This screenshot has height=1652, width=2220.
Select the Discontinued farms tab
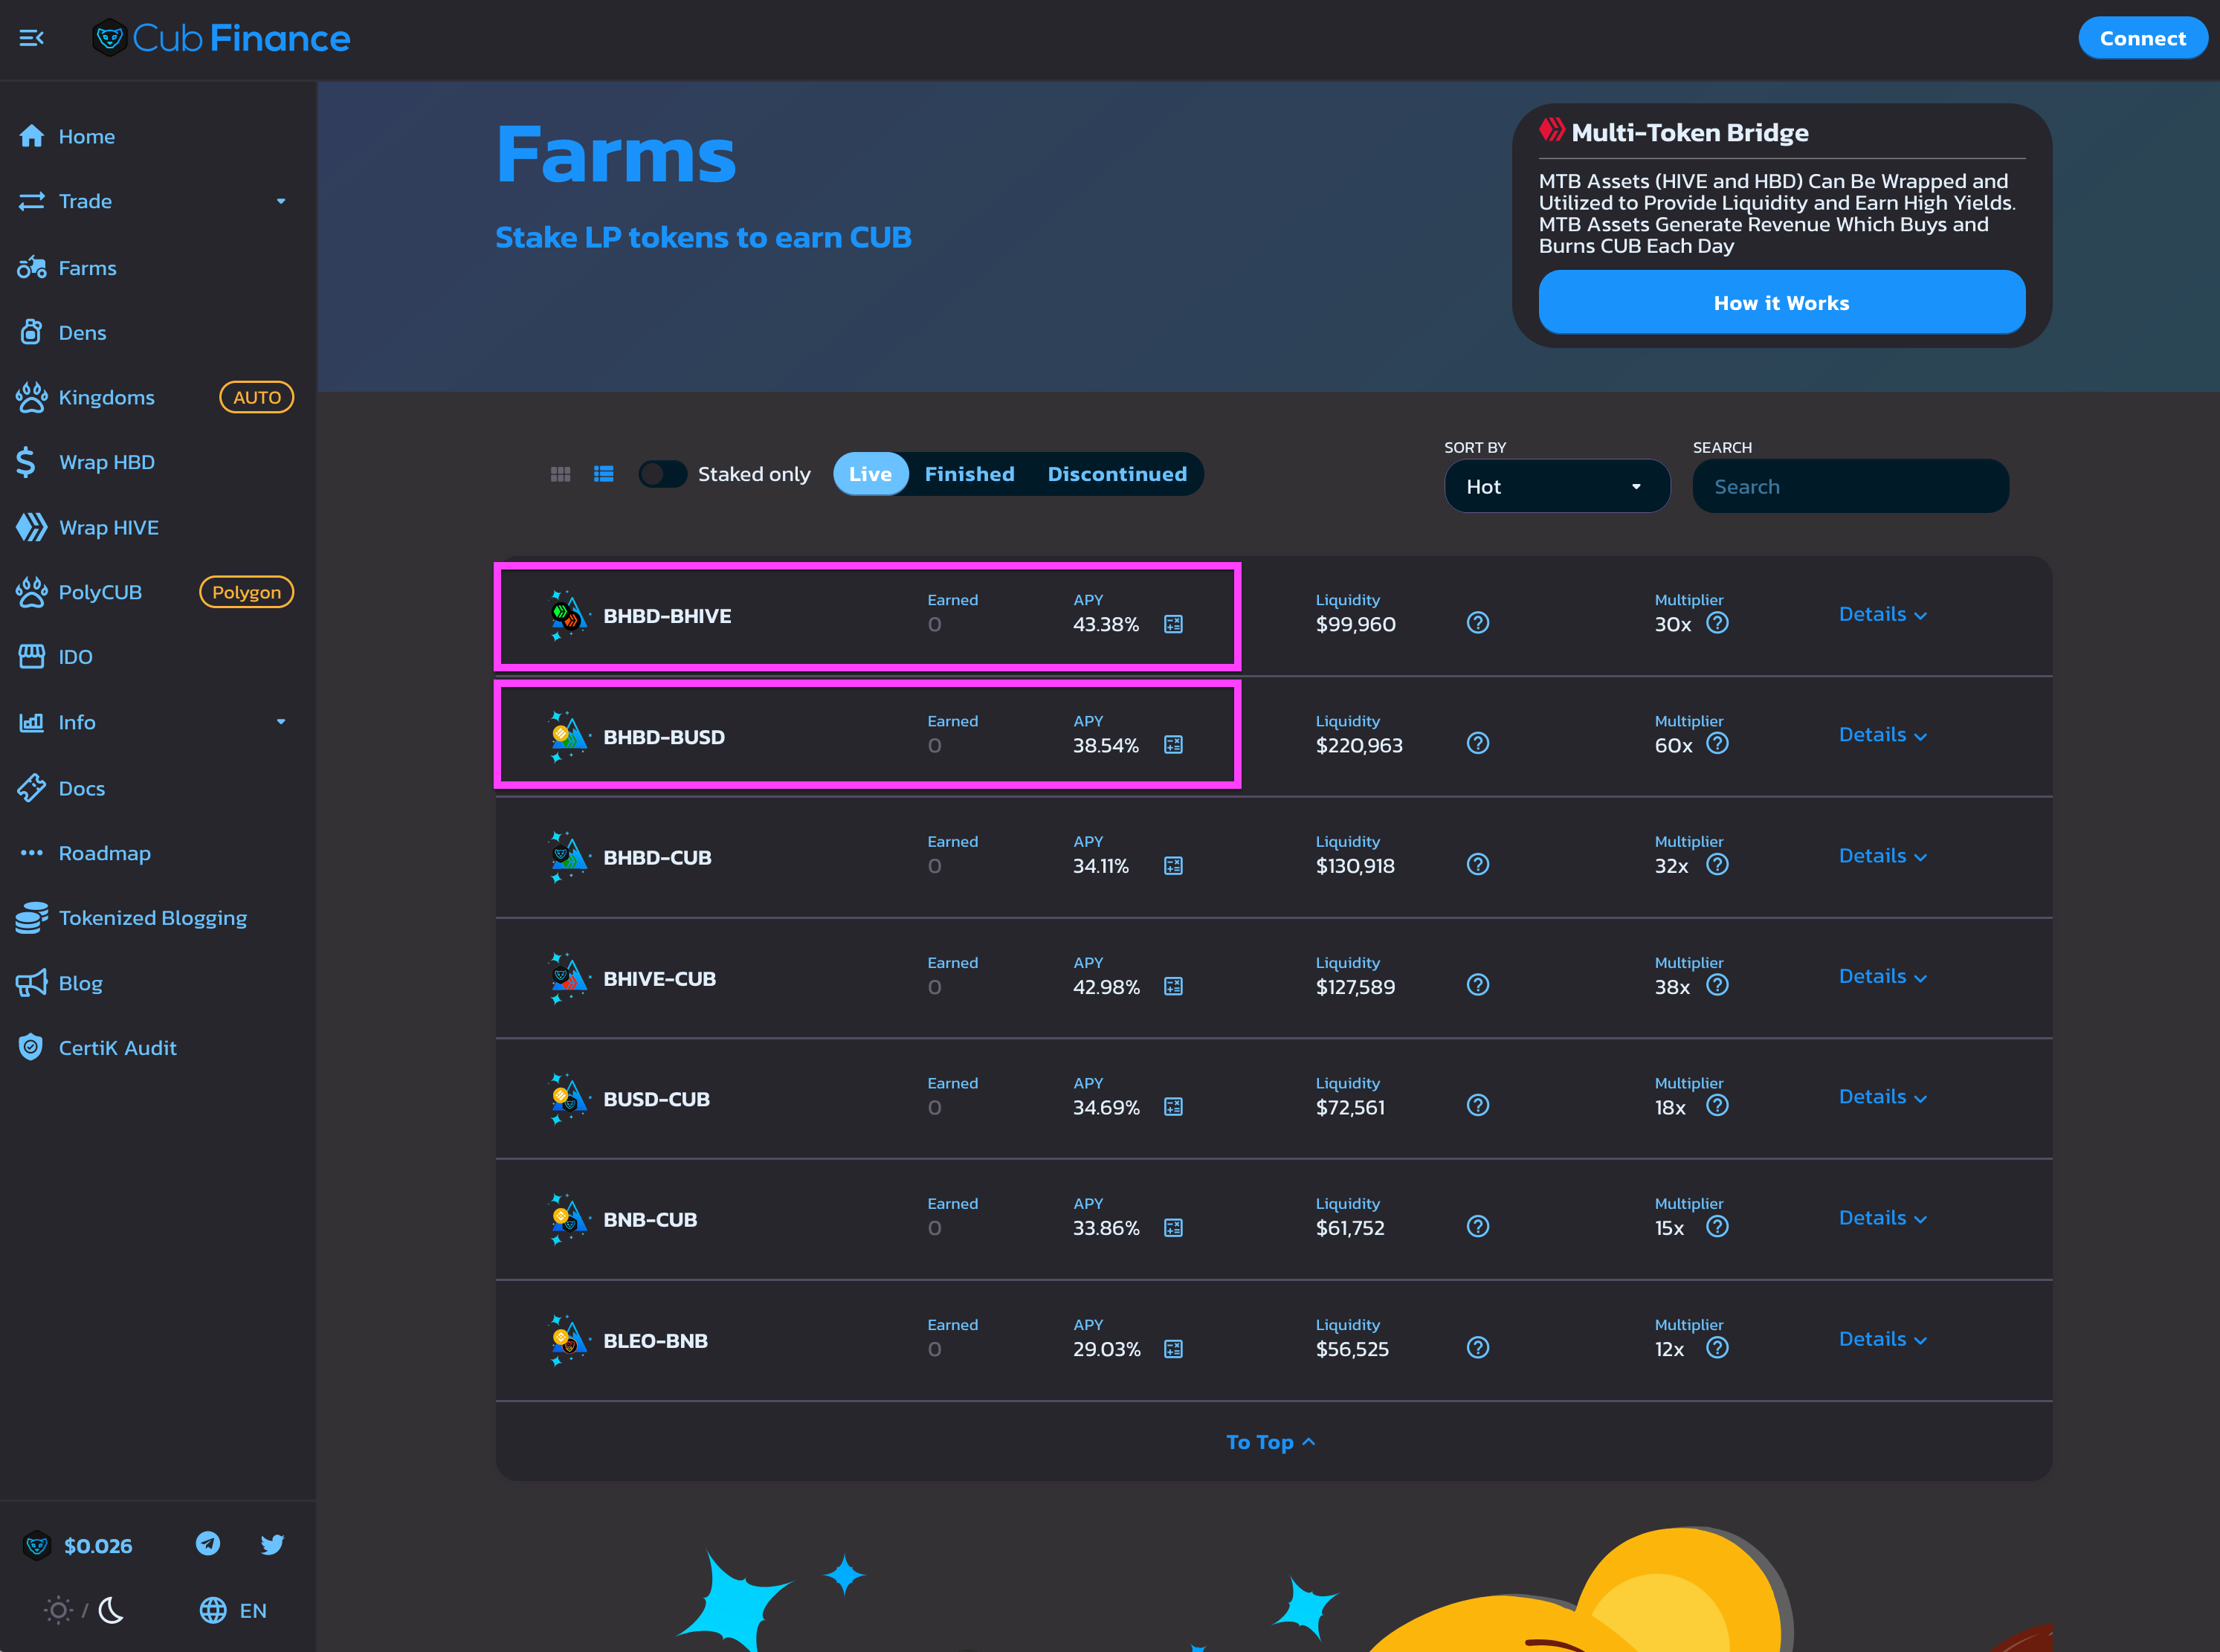point(1117,474)
